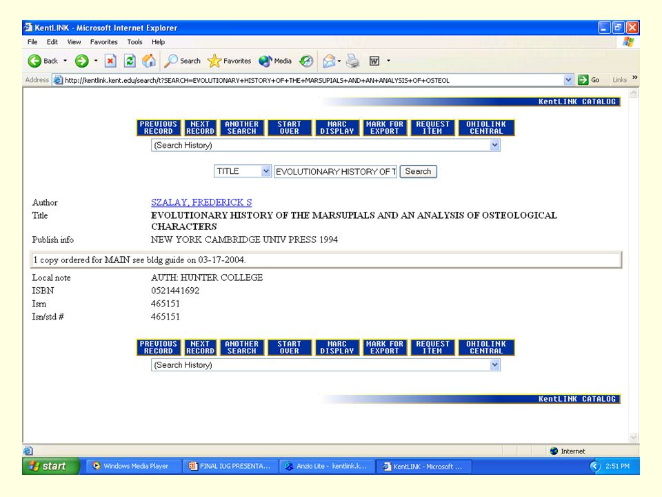662x497 pixels.
Task: Switch to Anzio Lite taskbar window
Action: (327, 466)
